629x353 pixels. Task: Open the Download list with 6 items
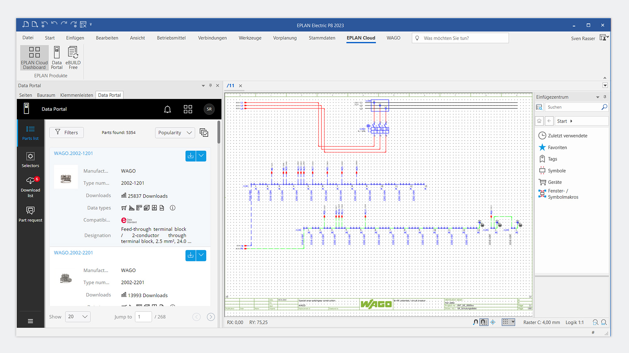31,187
